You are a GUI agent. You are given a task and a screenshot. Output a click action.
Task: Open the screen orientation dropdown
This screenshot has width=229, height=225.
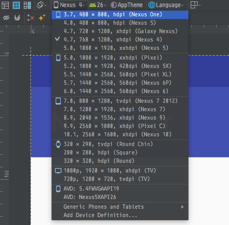tap(41, 5)
